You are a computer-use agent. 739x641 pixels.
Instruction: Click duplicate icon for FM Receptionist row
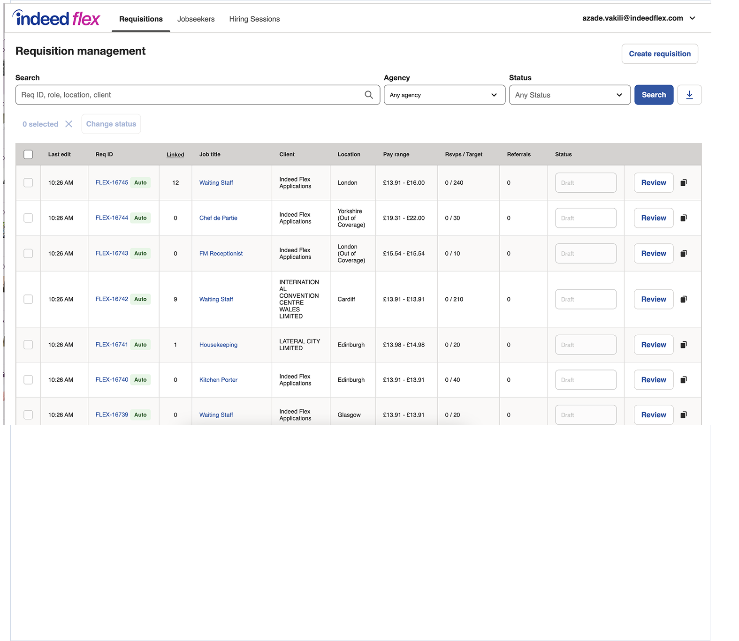coord(684,254)
